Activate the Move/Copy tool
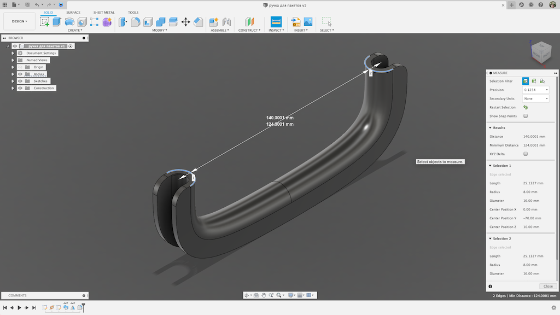The width and height of the screenshot is (560, 315). pyautogui.click(x=186, y=22)
